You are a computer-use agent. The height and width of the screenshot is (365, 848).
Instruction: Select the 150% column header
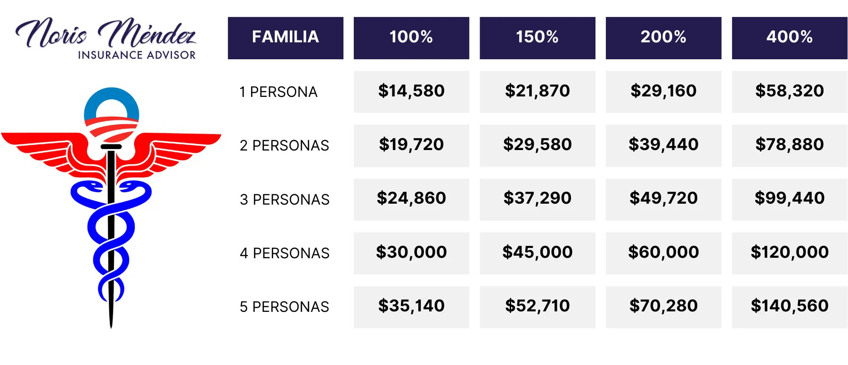[x=538, y=38]
